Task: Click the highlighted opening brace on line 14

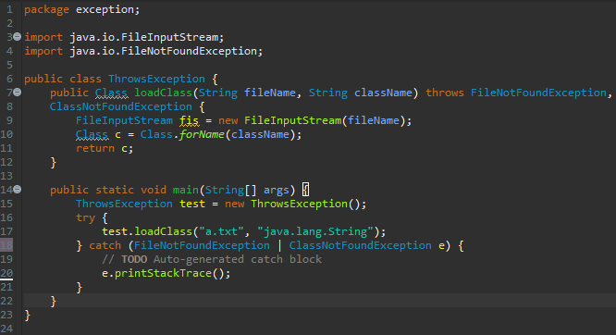Action: [x=305, y=190]
